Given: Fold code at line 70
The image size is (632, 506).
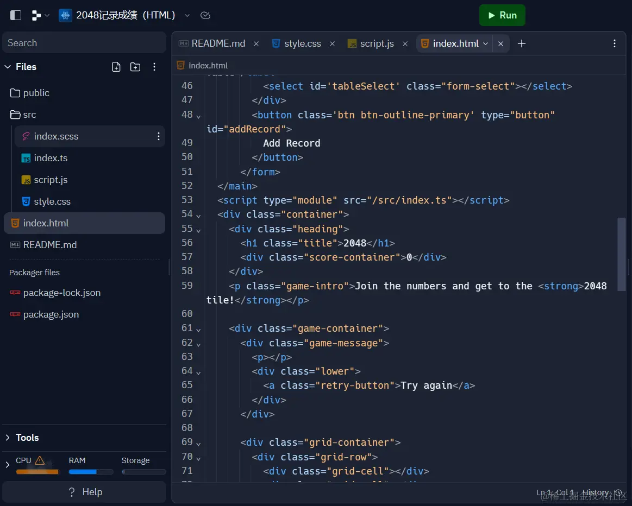Looking at the screenshot, I should 198,458.
